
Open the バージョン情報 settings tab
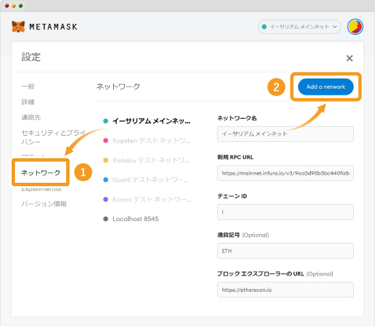[44, 204]
